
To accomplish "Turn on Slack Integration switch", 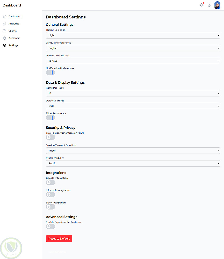I will pyautogui.click(x=50, y=207).
